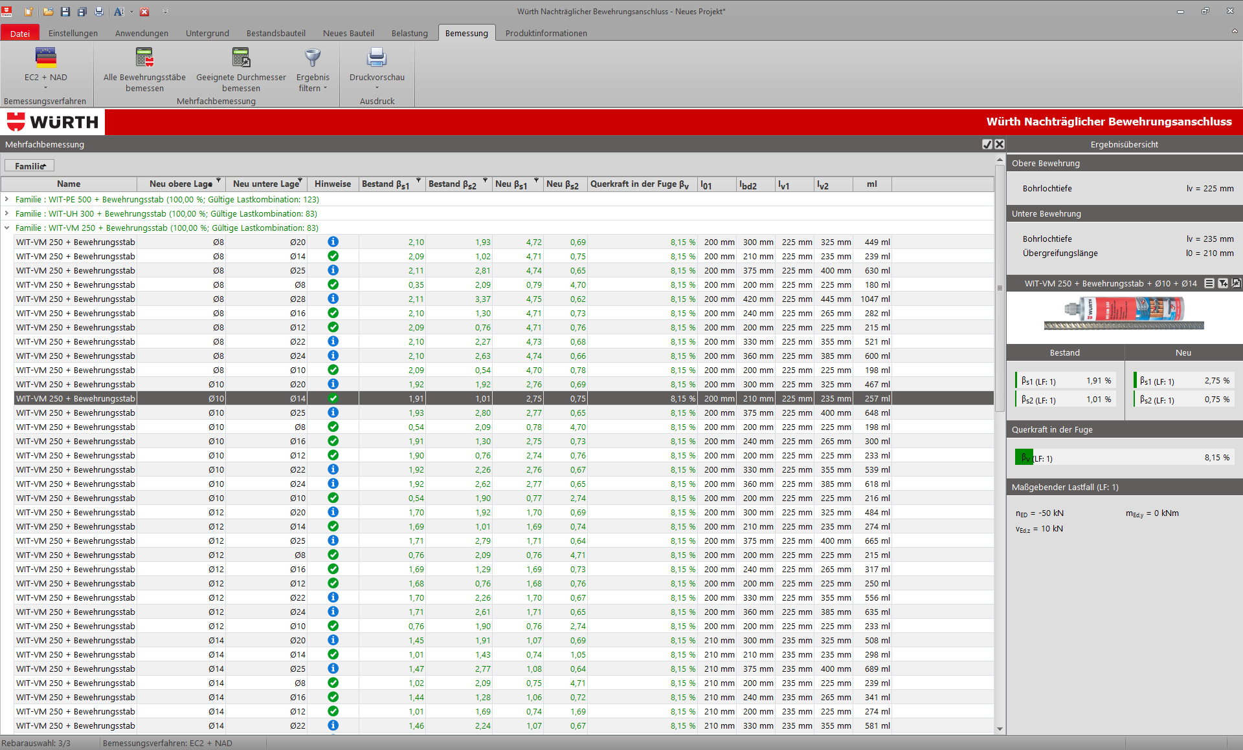
Task: Switch to the Untergrund tab
Action: (x=207, y=33)
